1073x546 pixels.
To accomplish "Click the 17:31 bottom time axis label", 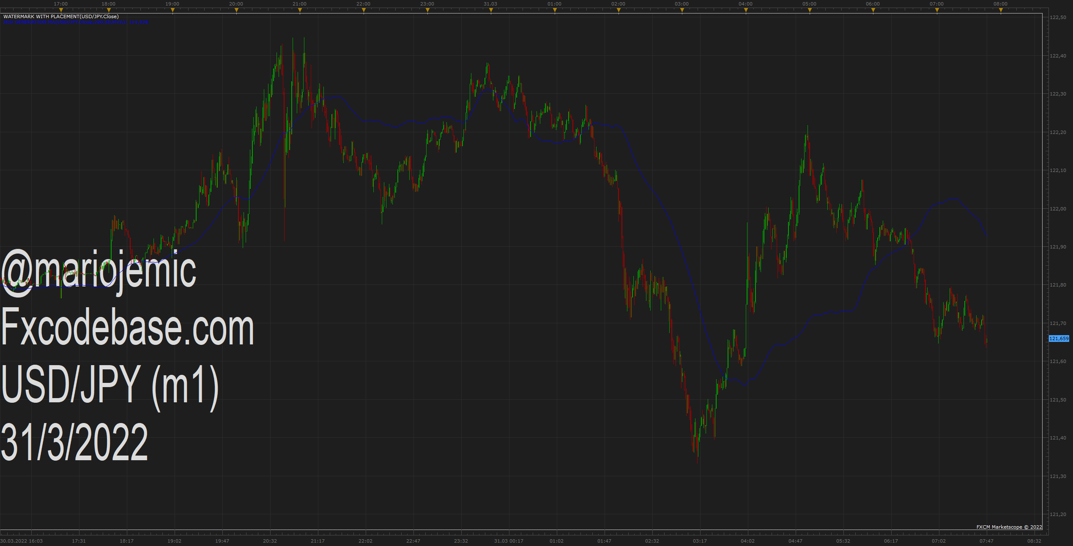I will (x=79, y=541).
